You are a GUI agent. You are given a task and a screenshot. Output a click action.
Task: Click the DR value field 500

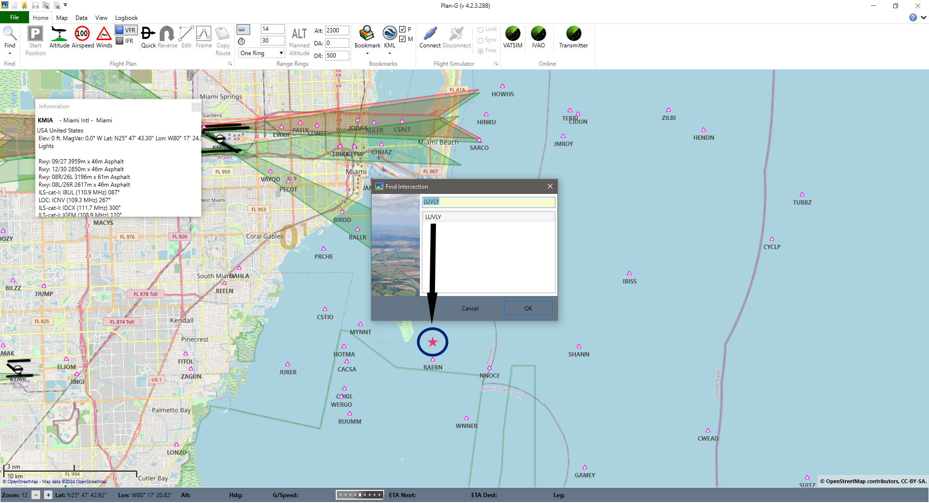[x=337, y=56]
